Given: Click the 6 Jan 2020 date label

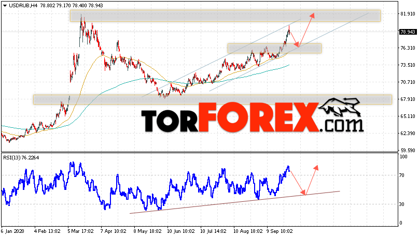Looking at the screenshot, I should click(x=12, y=231).
